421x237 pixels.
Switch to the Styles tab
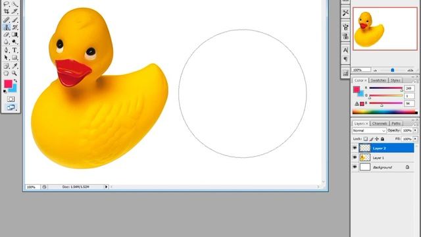click(395, 80)
